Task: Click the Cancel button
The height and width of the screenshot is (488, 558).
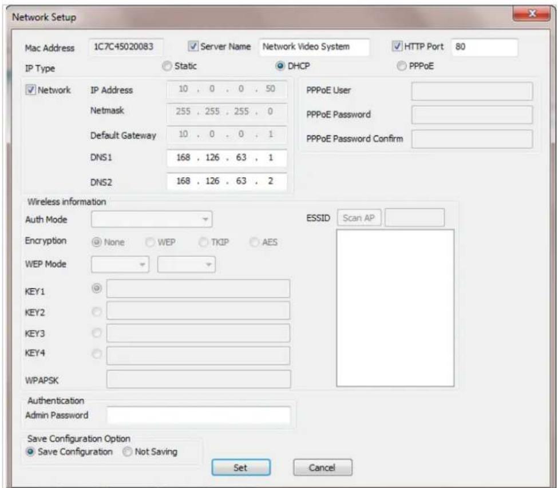Action: click(x=322, y=467)
